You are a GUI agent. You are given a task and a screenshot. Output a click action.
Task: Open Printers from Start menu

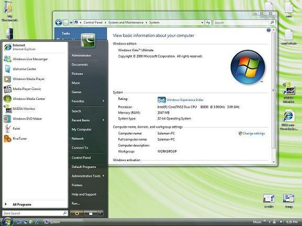77,185
